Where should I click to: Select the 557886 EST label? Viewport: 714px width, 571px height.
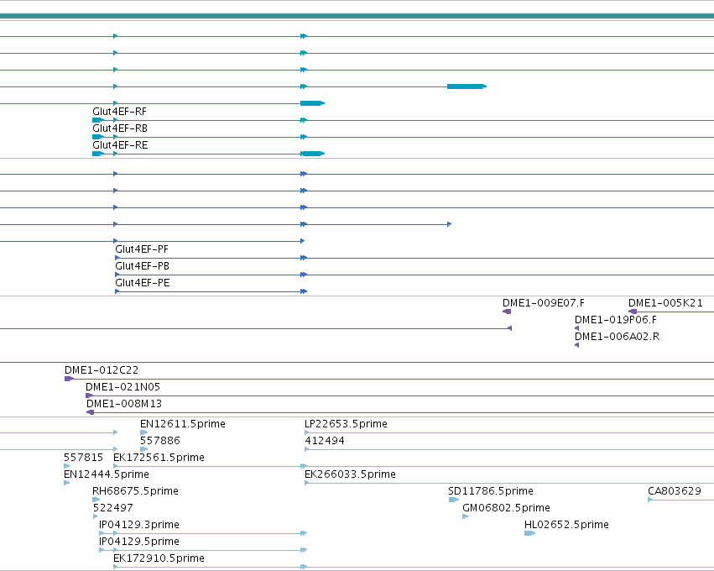[159, 441]
